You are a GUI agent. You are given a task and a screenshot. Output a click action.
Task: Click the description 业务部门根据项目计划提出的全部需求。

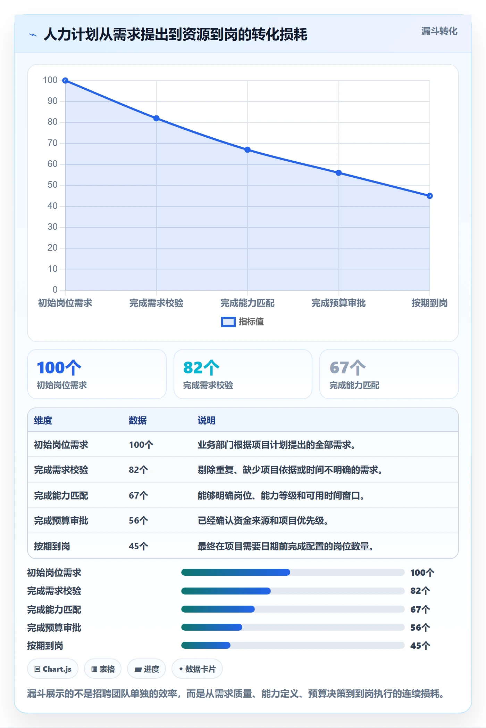coord(277,445)
